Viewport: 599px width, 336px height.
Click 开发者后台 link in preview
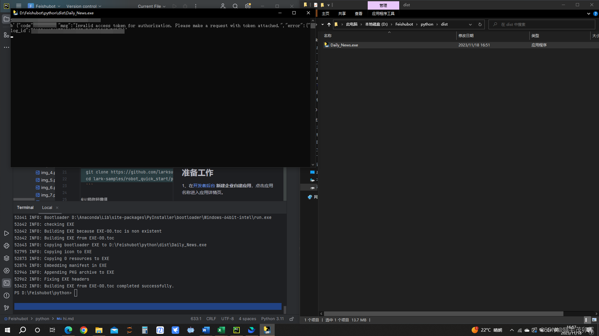click(204, 186)
